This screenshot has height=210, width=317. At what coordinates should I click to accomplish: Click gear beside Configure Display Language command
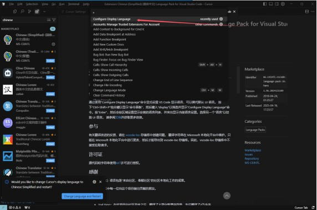(221, 19)
